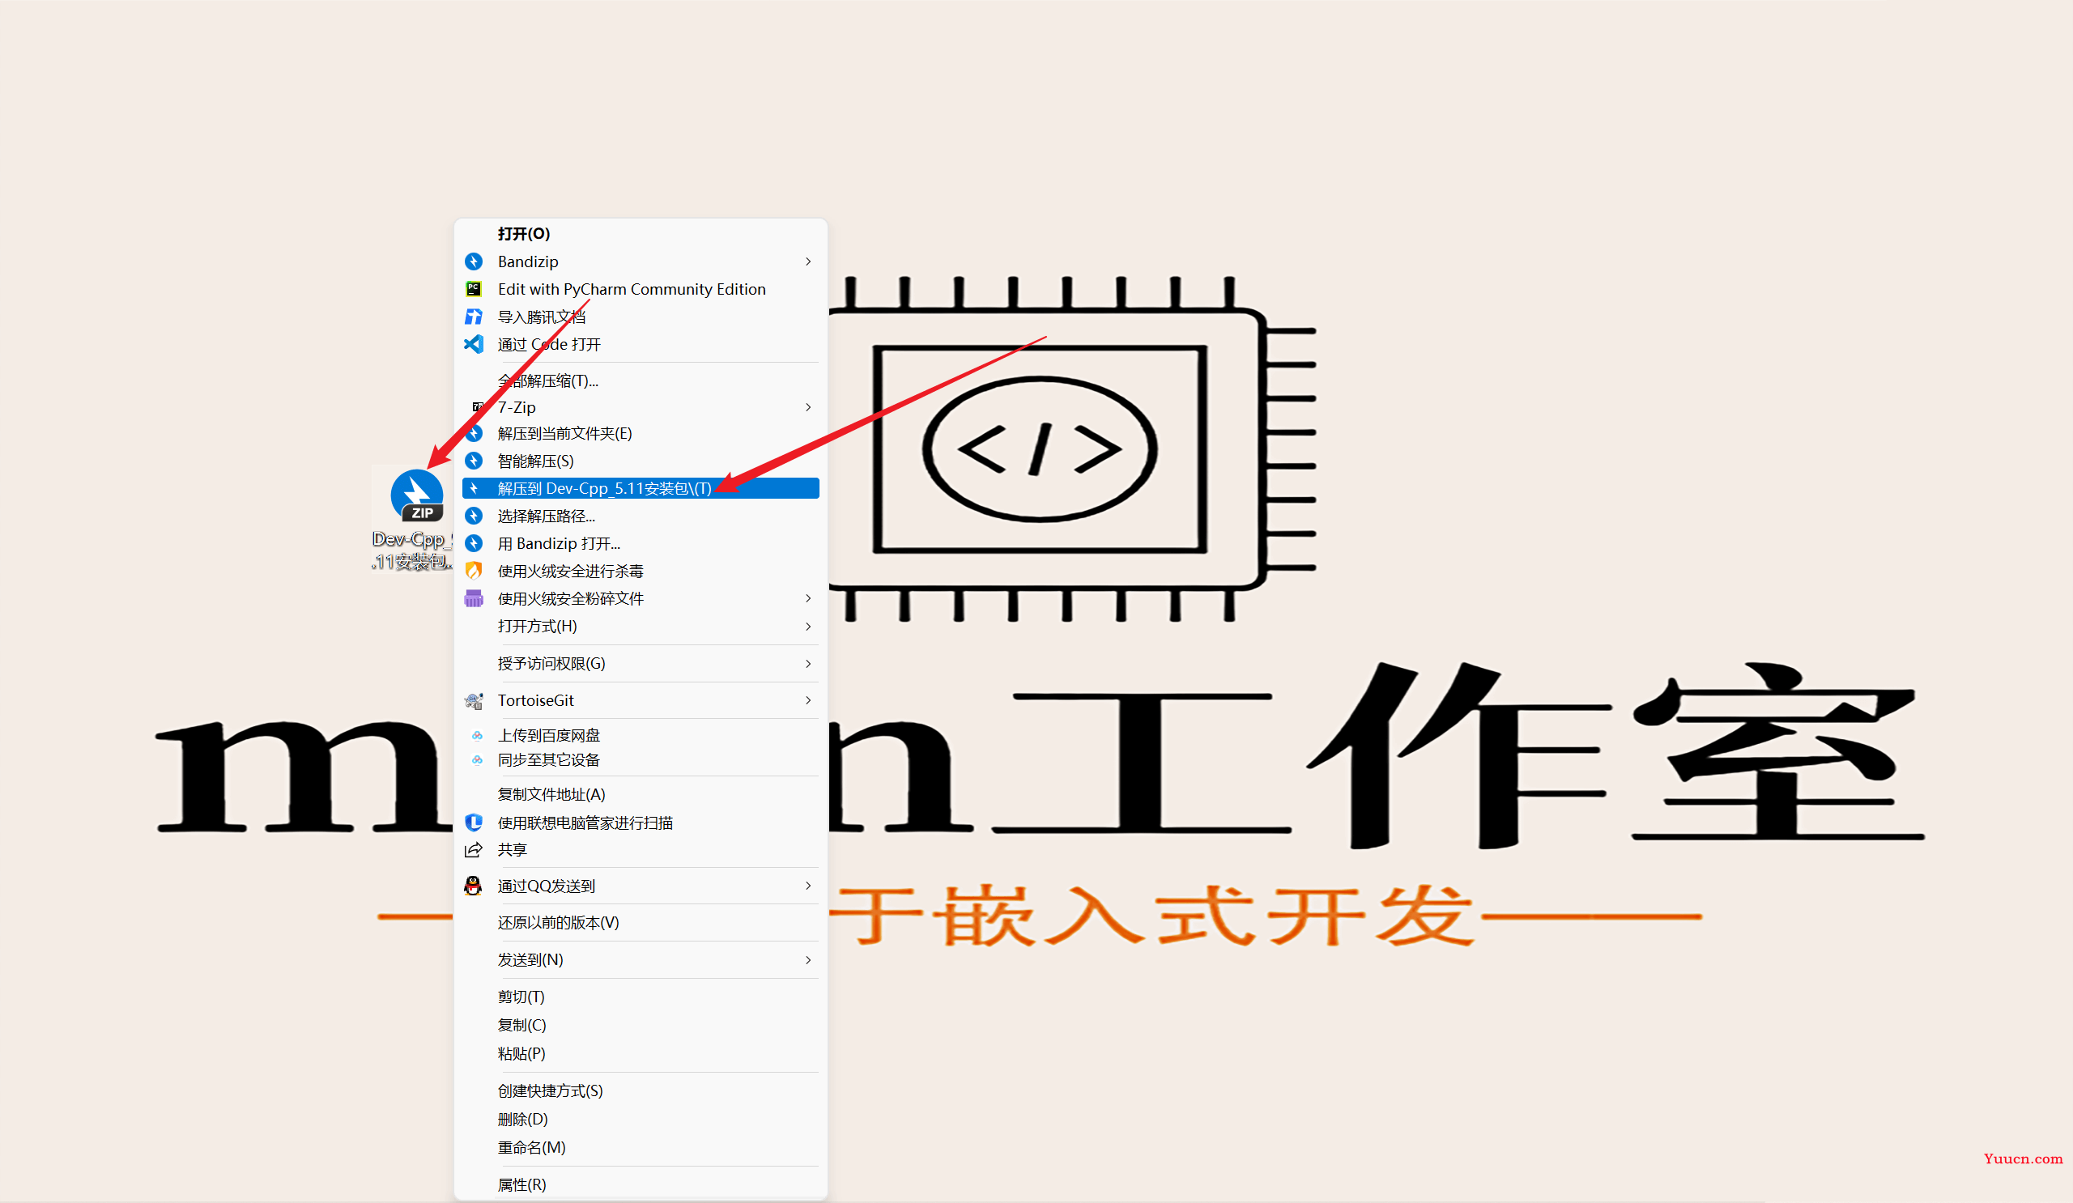Click the Lenovo PC Manager shield icon
The height and width of the screenshot is (1203, 2073).
tap(474, 823)
